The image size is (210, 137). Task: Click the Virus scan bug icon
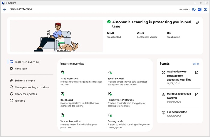click(12, 68)
